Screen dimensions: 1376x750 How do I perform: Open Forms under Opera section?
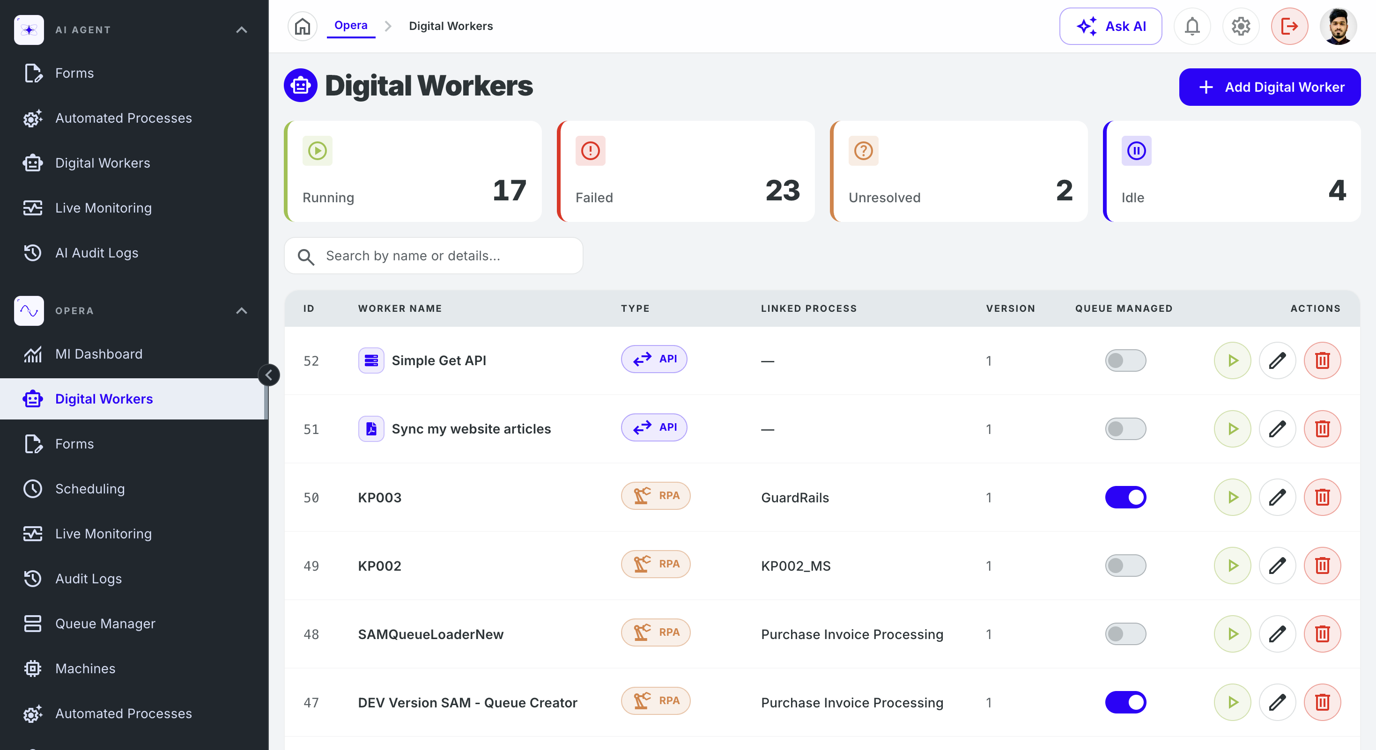point(133,444)
